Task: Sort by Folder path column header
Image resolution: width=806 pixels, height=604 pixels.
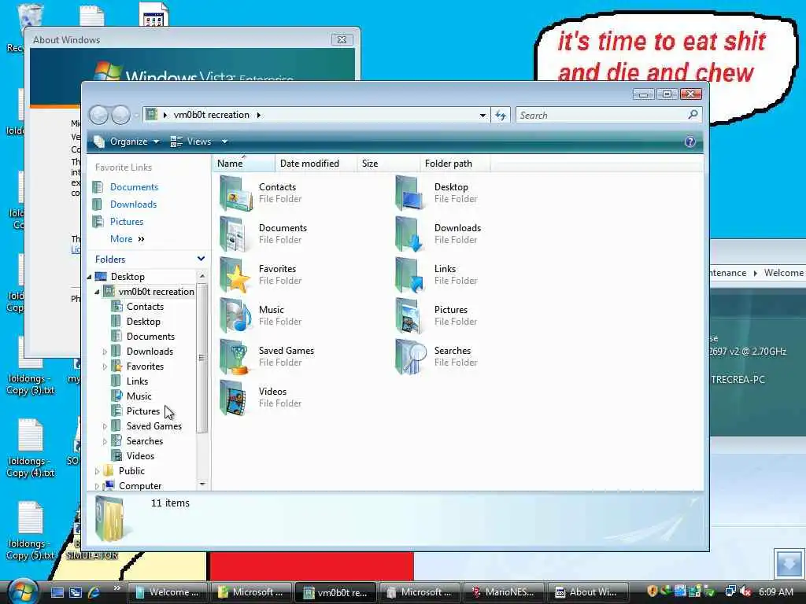Action: [455, 164]
